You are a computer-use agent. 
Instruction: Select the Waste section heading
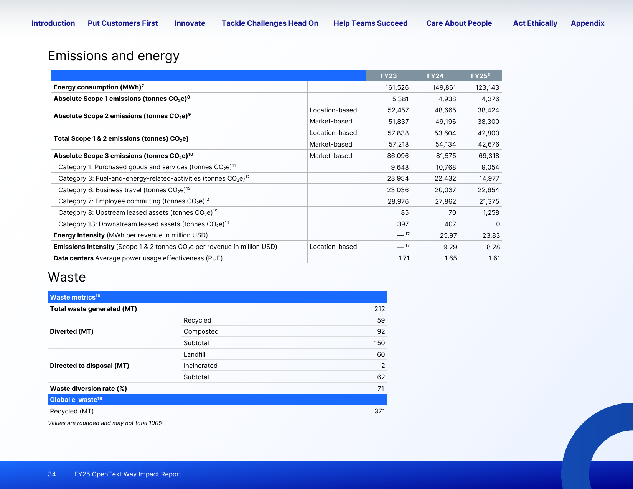(x=67, y=277)
